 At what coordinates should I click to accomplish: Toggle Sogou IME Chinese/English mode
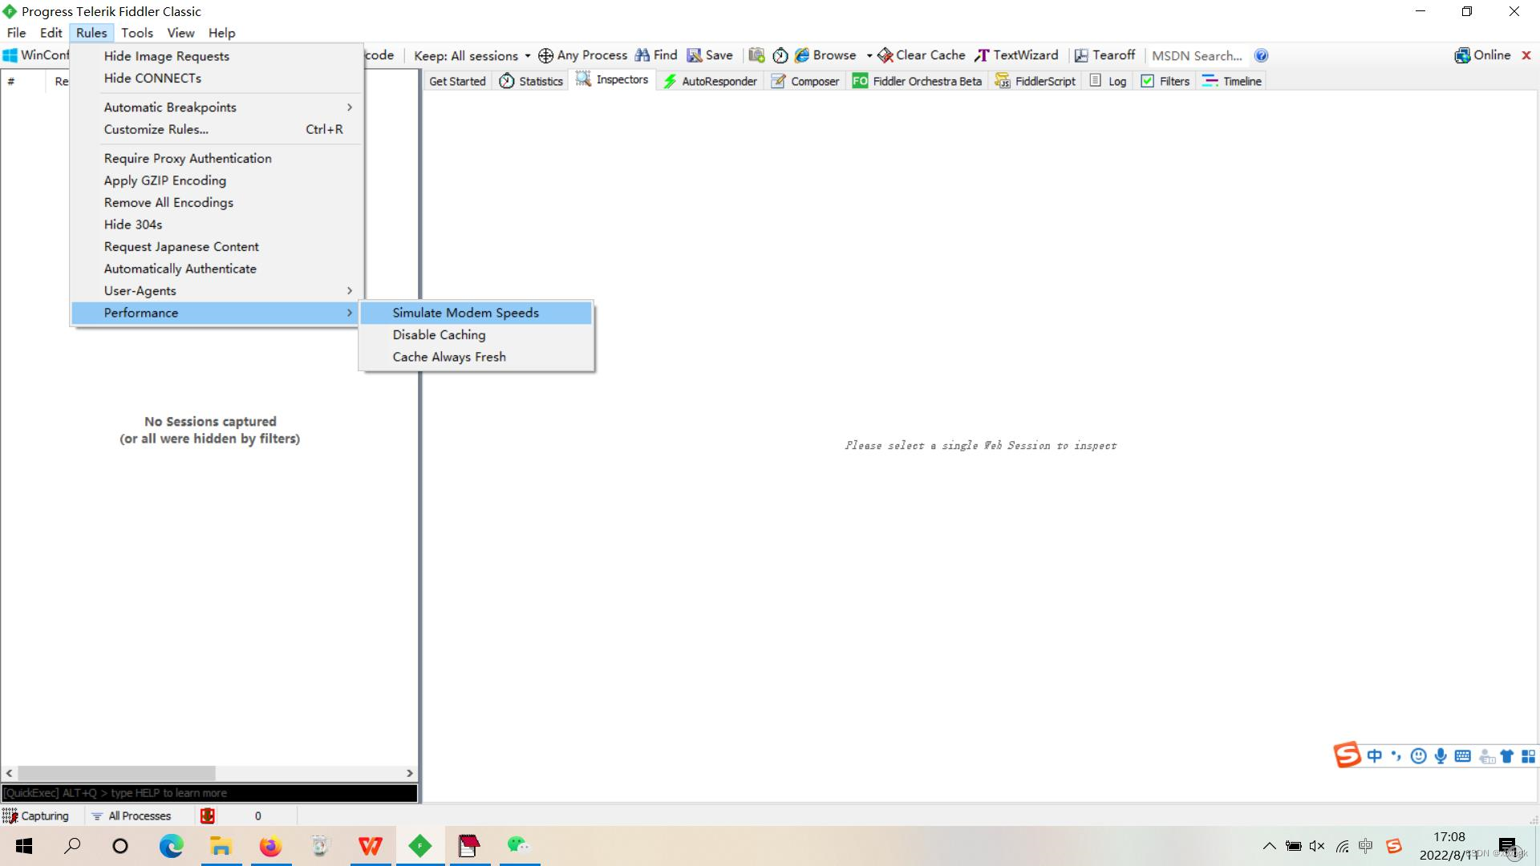[x=1375, y=756]
